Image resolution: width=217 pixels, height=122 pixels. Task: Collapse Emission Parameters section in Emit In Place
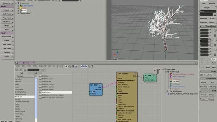pyautogui.click(x=118, y=80)
